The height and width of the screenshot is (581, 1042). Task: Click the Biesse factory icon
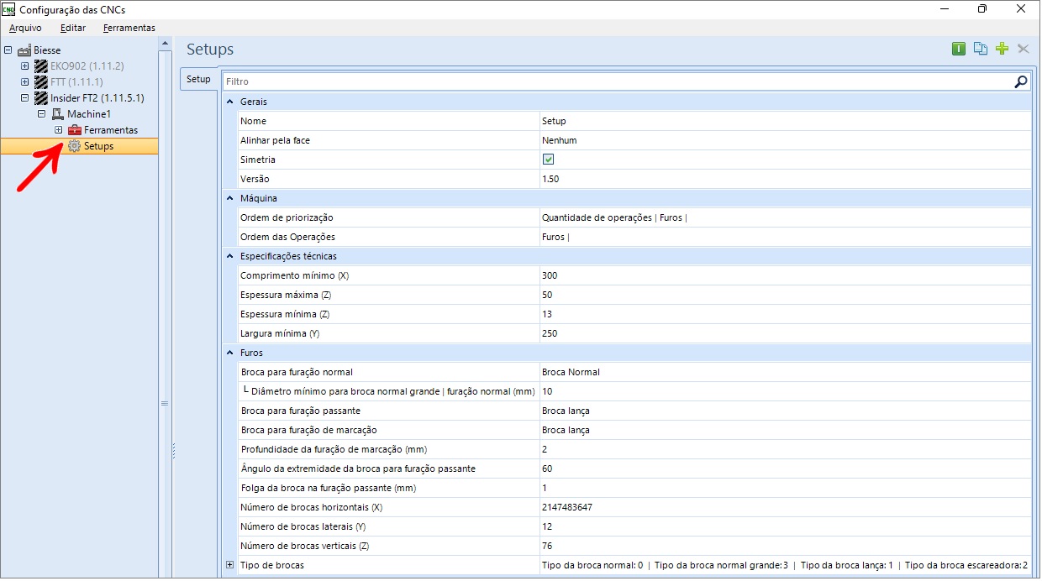tap(24, 50)
